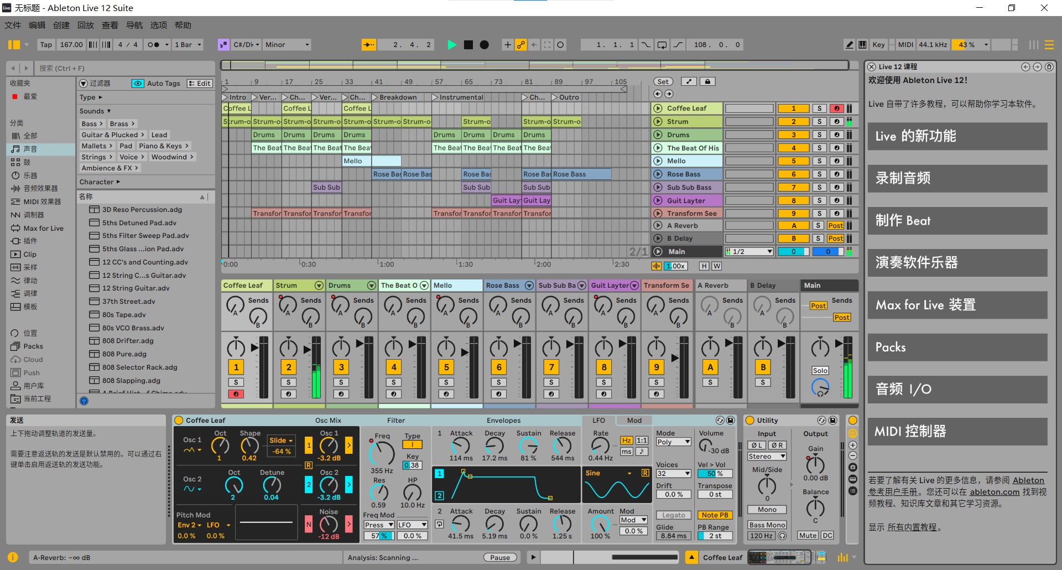Viewport: 1062px width, 570px height.
Task: Open the 创建 (Create) menu
Action: [61, 25]
